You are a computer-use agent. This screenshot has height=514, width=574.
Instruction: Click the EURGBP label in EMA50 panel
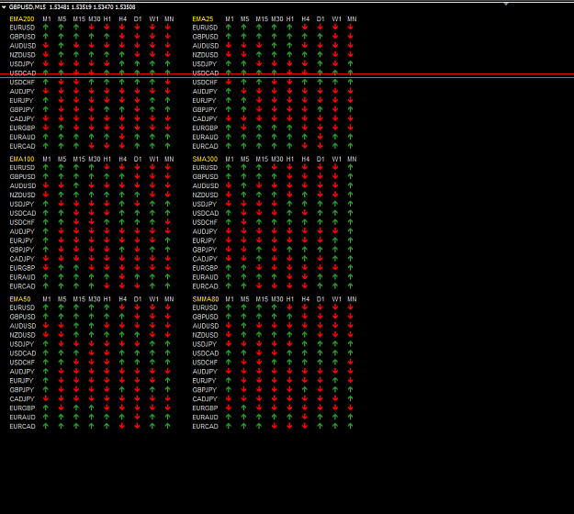[22, 408]
